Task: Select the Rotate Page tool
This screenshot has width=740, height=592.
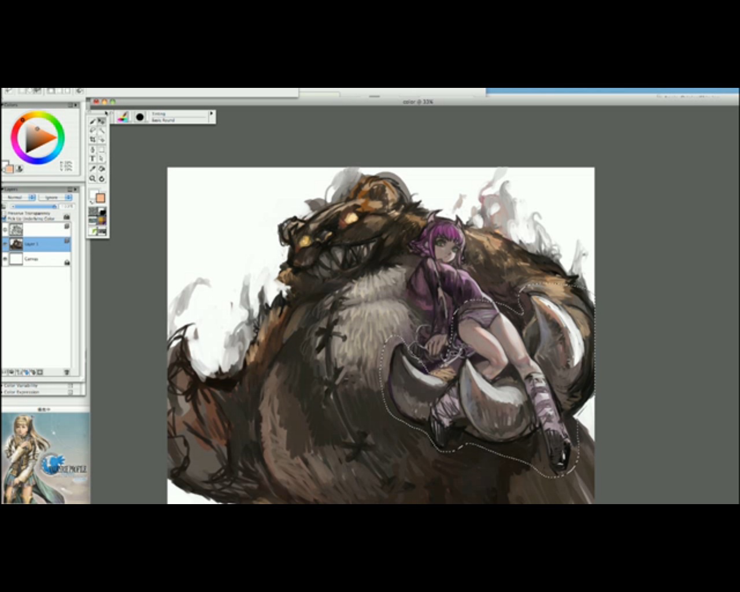Action: (x=102, y=178)
